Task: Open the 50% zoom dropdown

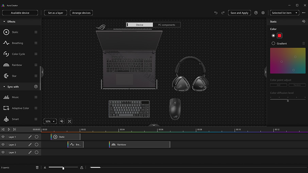Action: click(50, 121)
